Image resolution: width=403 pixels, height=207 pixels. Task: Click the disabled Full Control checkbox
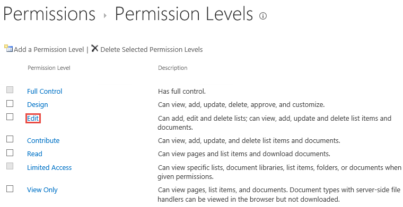tap(10, 90)
